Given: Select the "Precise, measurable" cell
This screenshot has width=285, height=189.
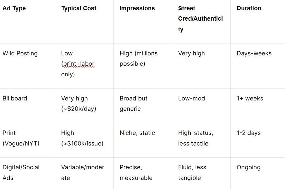Looking at the screenshot, I should [x=136, y=172].
